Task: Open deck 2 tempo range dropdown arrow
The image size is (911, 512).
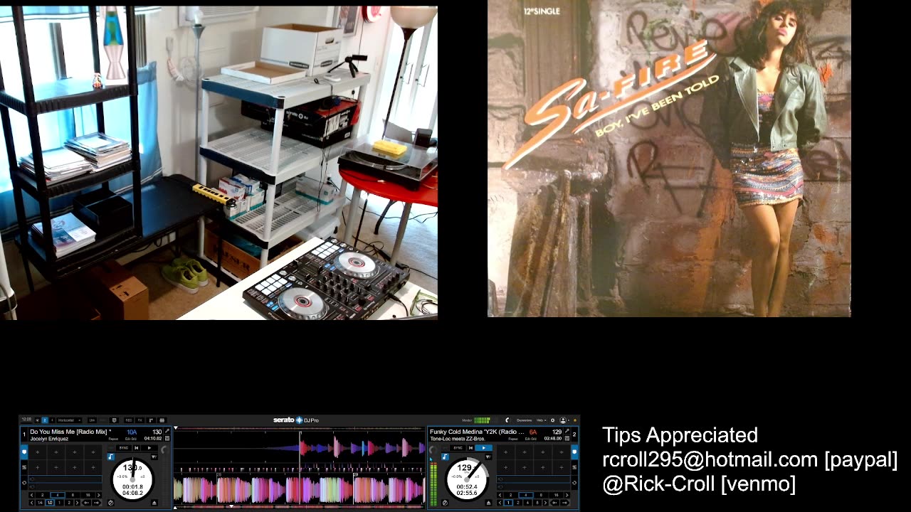Action: point(489,457)
